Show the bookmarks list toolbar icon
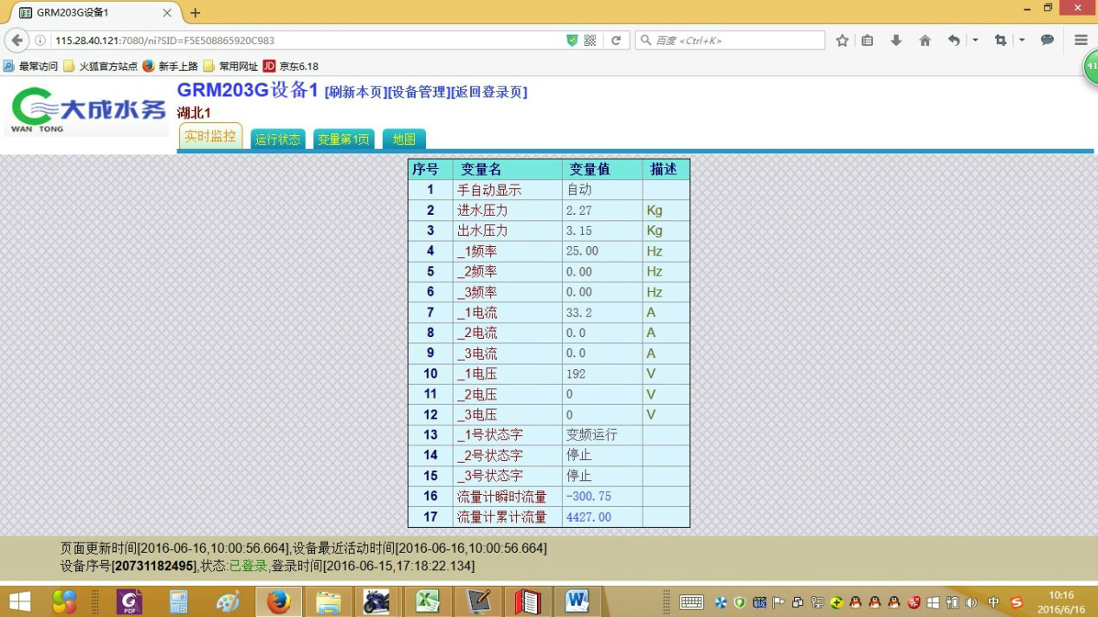Viewport: 1098px width, 617px height. pos(867,41)
